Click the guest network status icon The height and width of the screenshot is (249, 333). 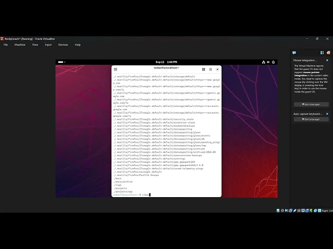(264, 62)
